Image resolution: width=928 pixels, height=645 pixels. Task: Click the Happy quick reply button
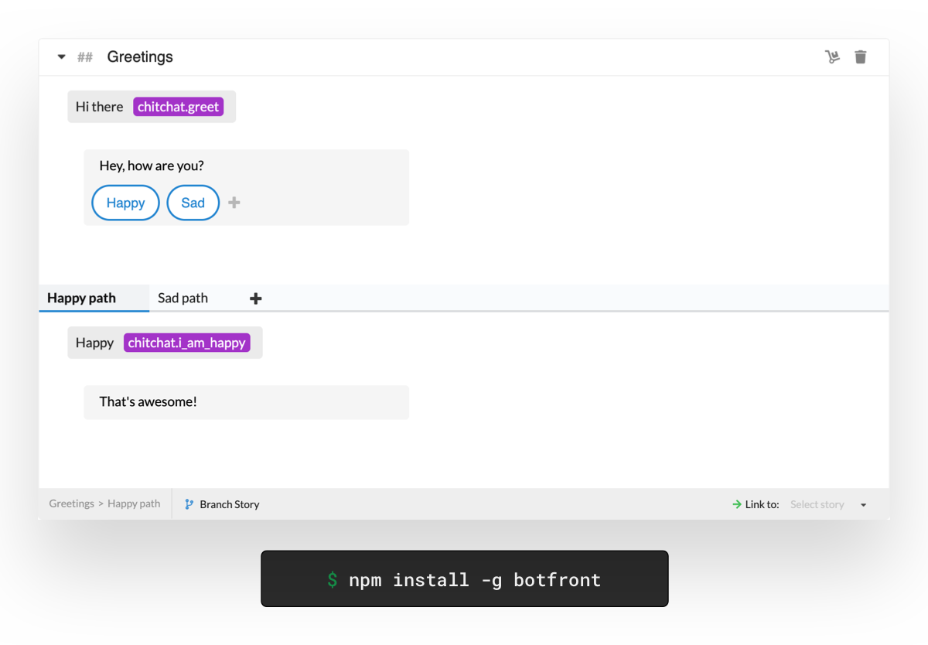pyautogui.click(x=125, y=203)
